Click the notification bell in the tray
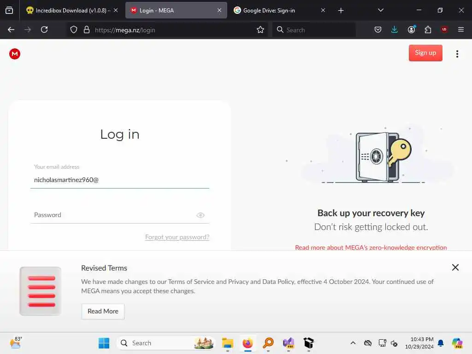The height and width of the screenshot is (354, 472). pos(441,343)
